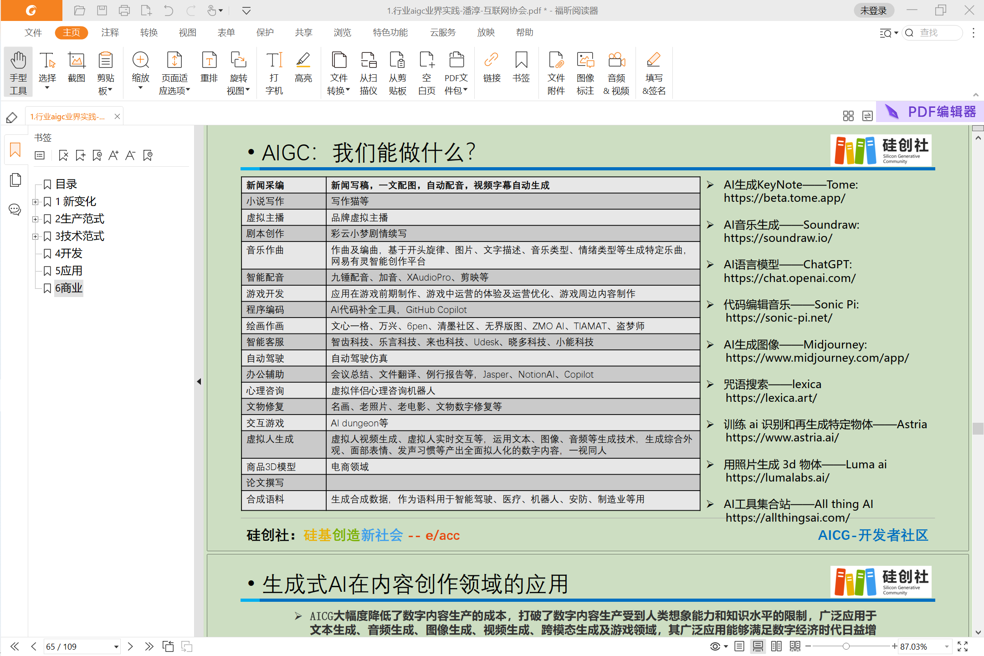Viewport: 984px width, 656px height.
Task: Click From Clipboard (从剪贴板) create
Action: 398,72
